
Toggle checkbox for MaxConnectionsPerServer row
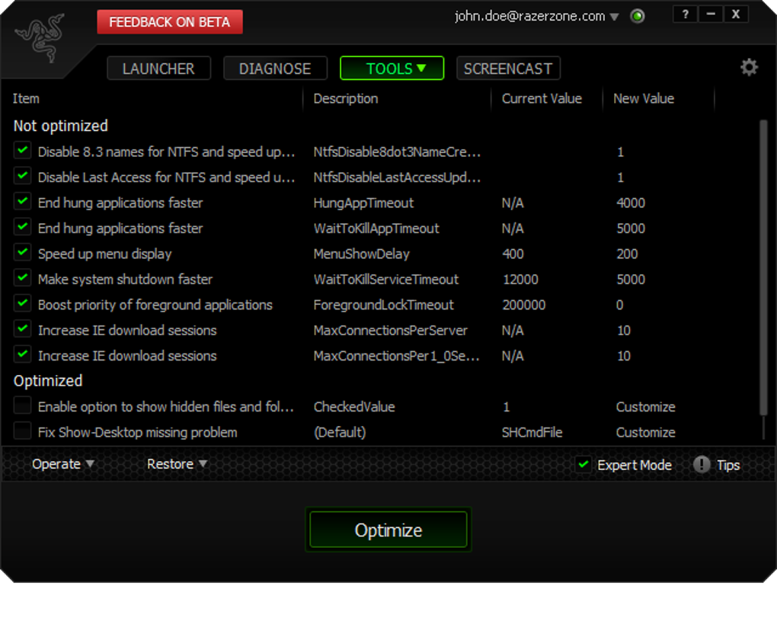point(22,328)
